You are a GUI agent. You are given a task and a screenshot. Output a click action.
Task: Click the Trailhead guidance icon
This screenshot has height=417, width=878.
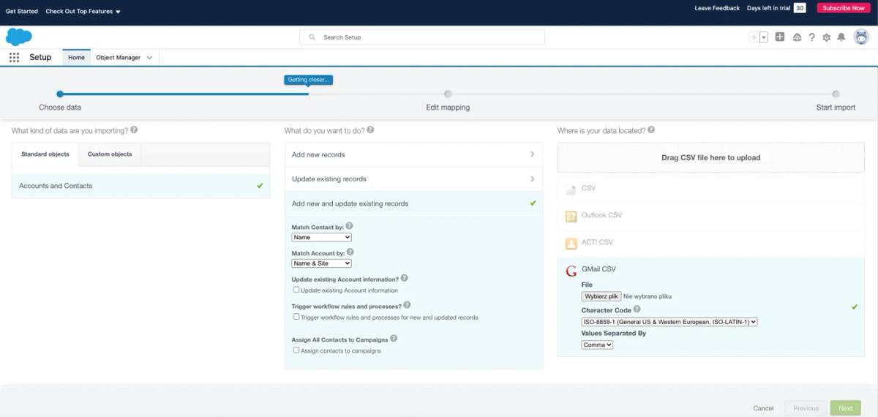(x=797, y=37)
